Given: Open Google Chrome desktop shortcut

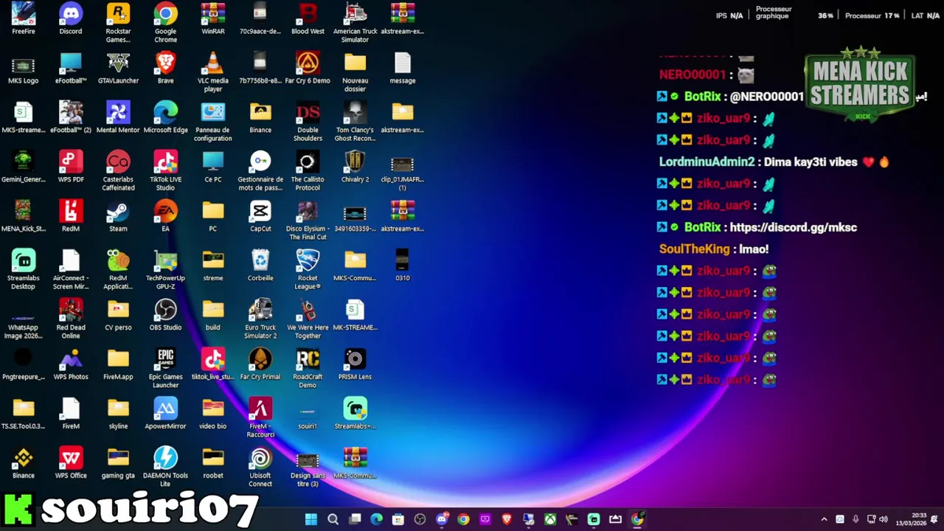Looking at the screenshot, I should [x=165, y=23].
